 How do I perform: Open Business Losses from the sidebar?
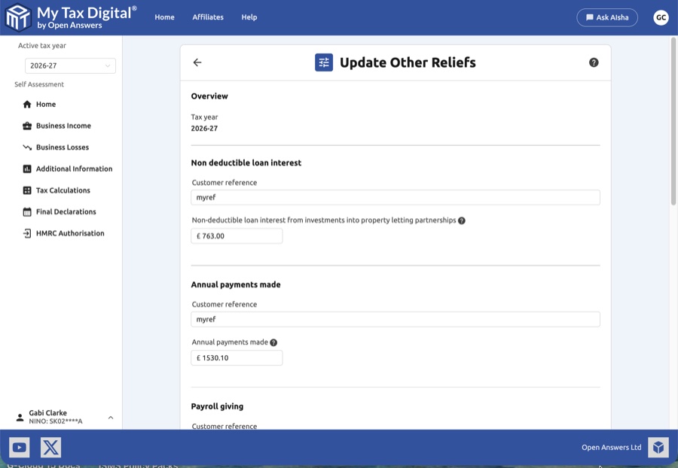point(63,147)
